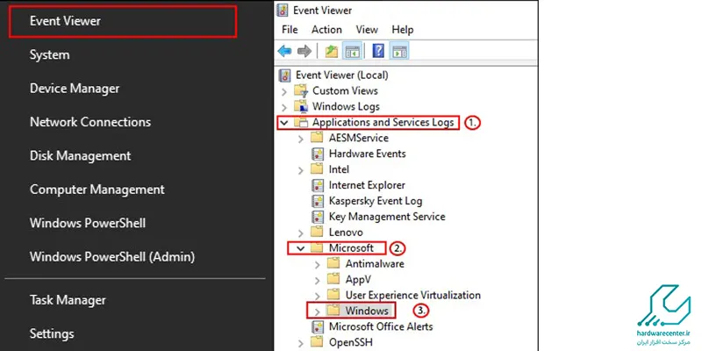This screenshot has height=351, width=702.
Task: Click the Microsoft folder icon
Action: (317, 247)
